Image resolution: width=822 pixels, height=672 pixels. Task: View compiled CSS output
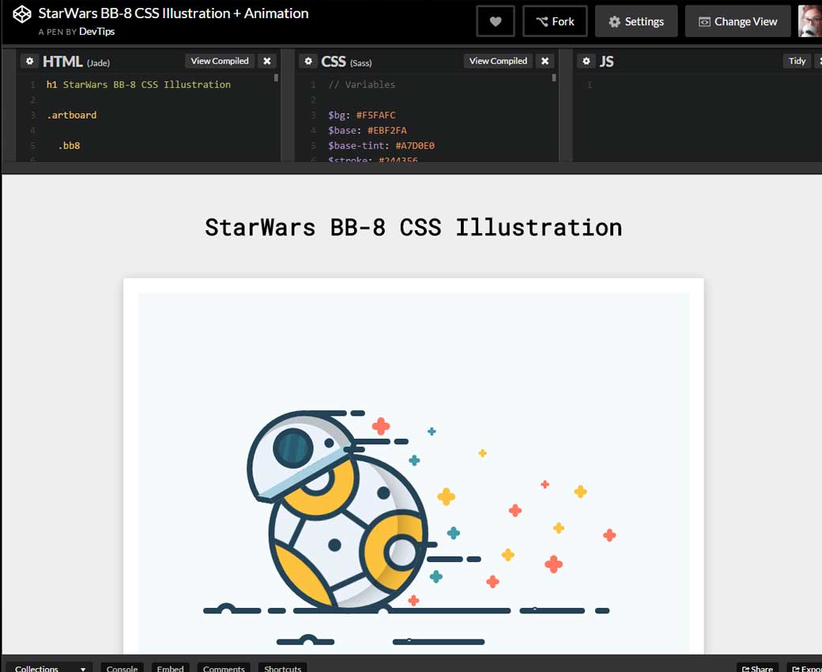(x=498, y=61)
